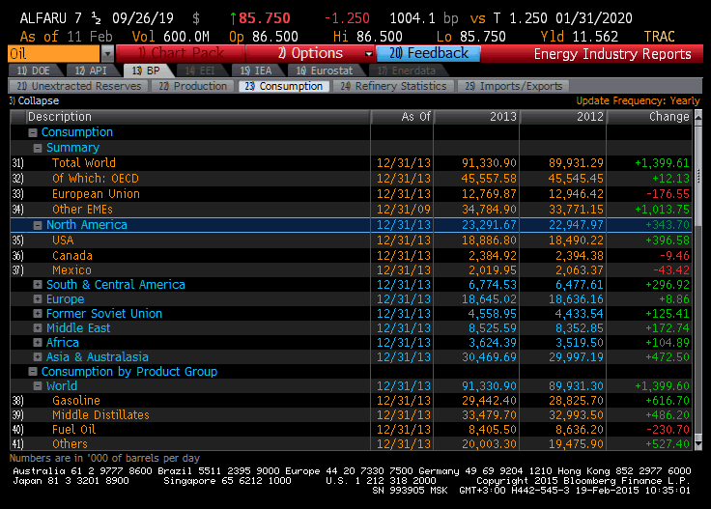The height and width of the screenshot is (509, 711).
Task: Switch to the DOE tab
Action: click(34, 71)
